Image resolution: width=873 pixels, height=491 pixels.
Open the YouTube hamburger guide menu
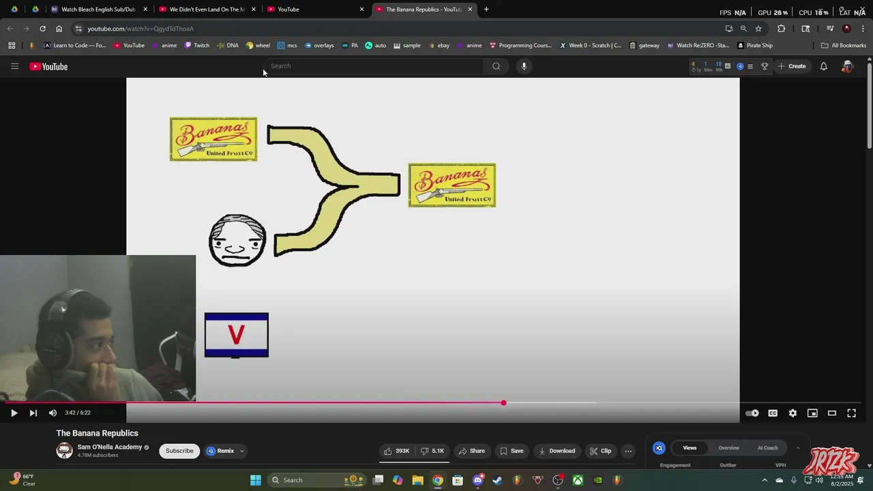point(14,66)
